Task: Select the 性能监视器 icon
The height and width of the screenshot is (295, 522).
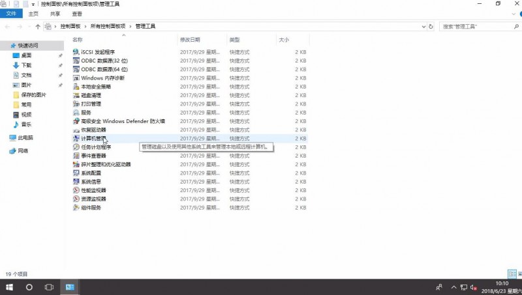Action: [x=76, y=190]
